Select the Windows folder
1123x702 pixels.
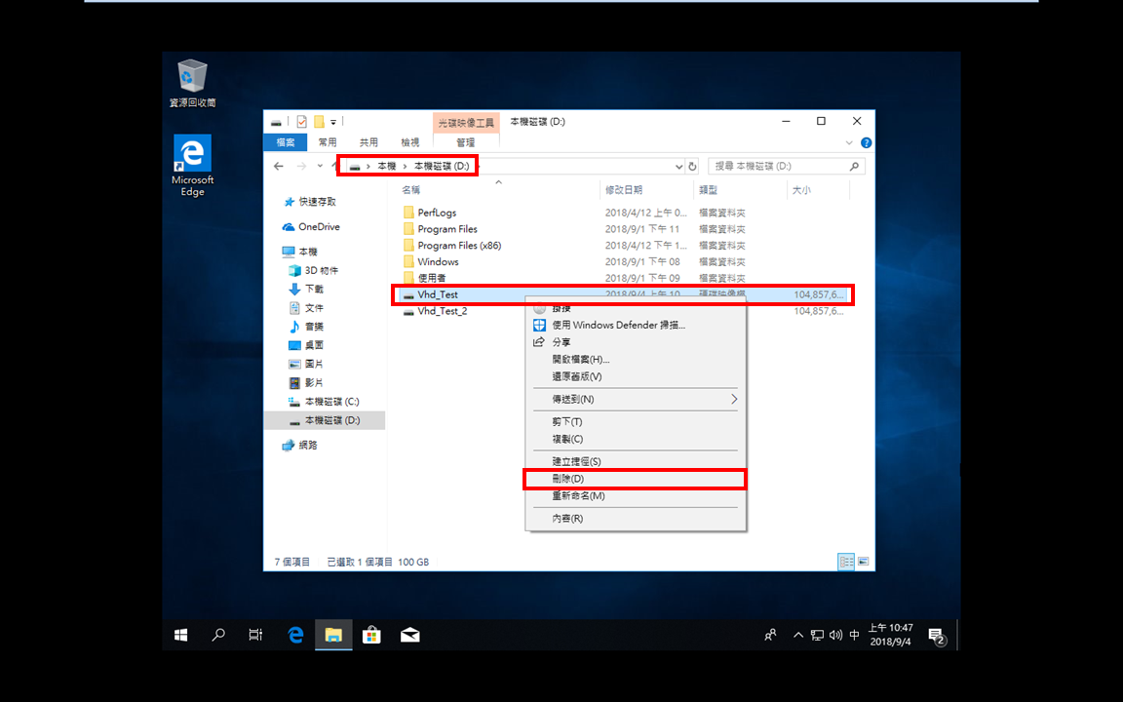438,262
